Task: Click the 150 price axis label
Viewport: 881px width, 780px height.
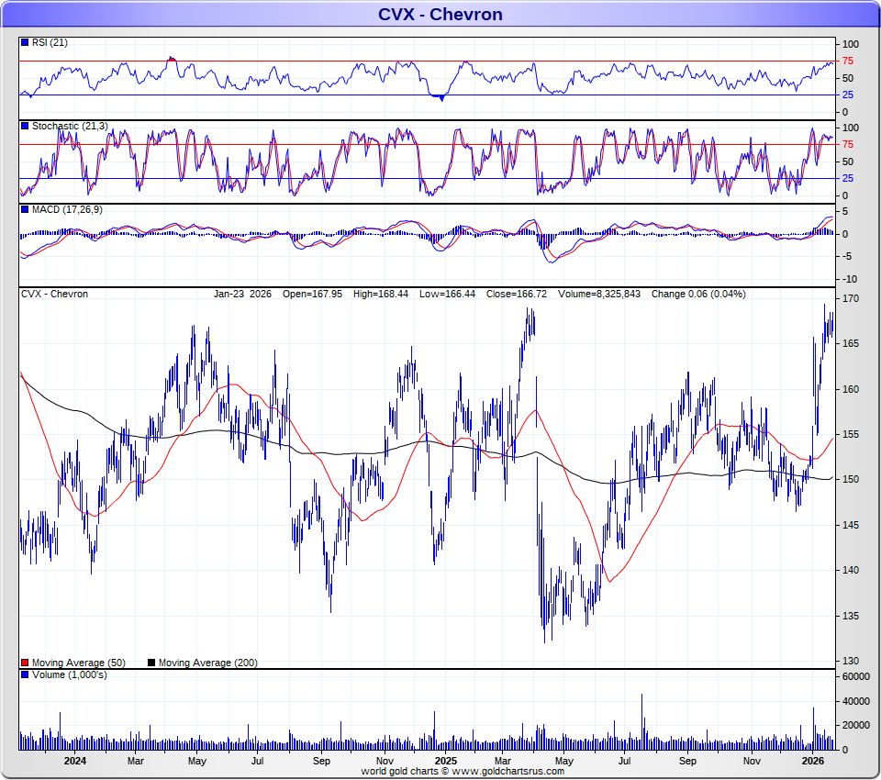Action: coord(851,479)
